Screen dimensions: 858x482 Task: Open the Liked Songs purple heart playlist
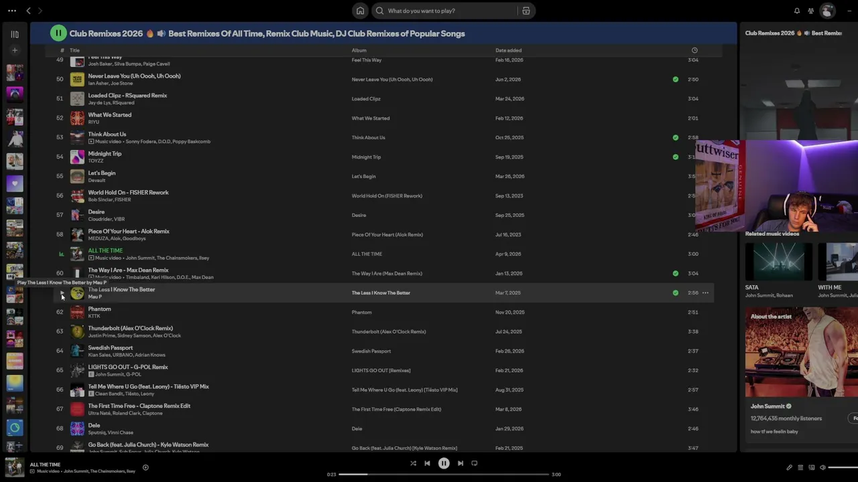click(x=15, y=183)
